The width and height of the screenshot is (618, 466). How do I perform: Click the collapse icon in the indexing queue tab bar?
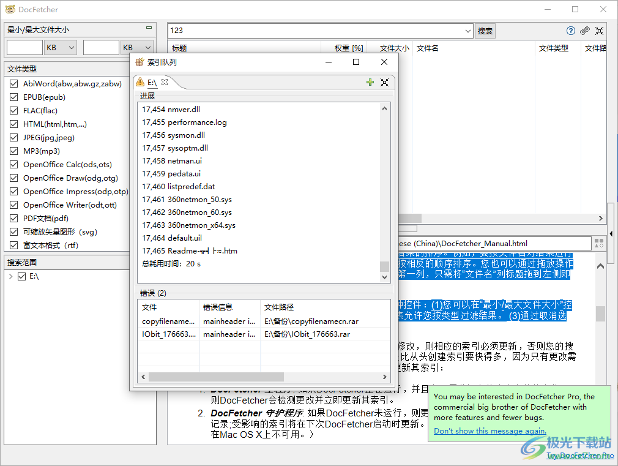[x=384, y=82]
